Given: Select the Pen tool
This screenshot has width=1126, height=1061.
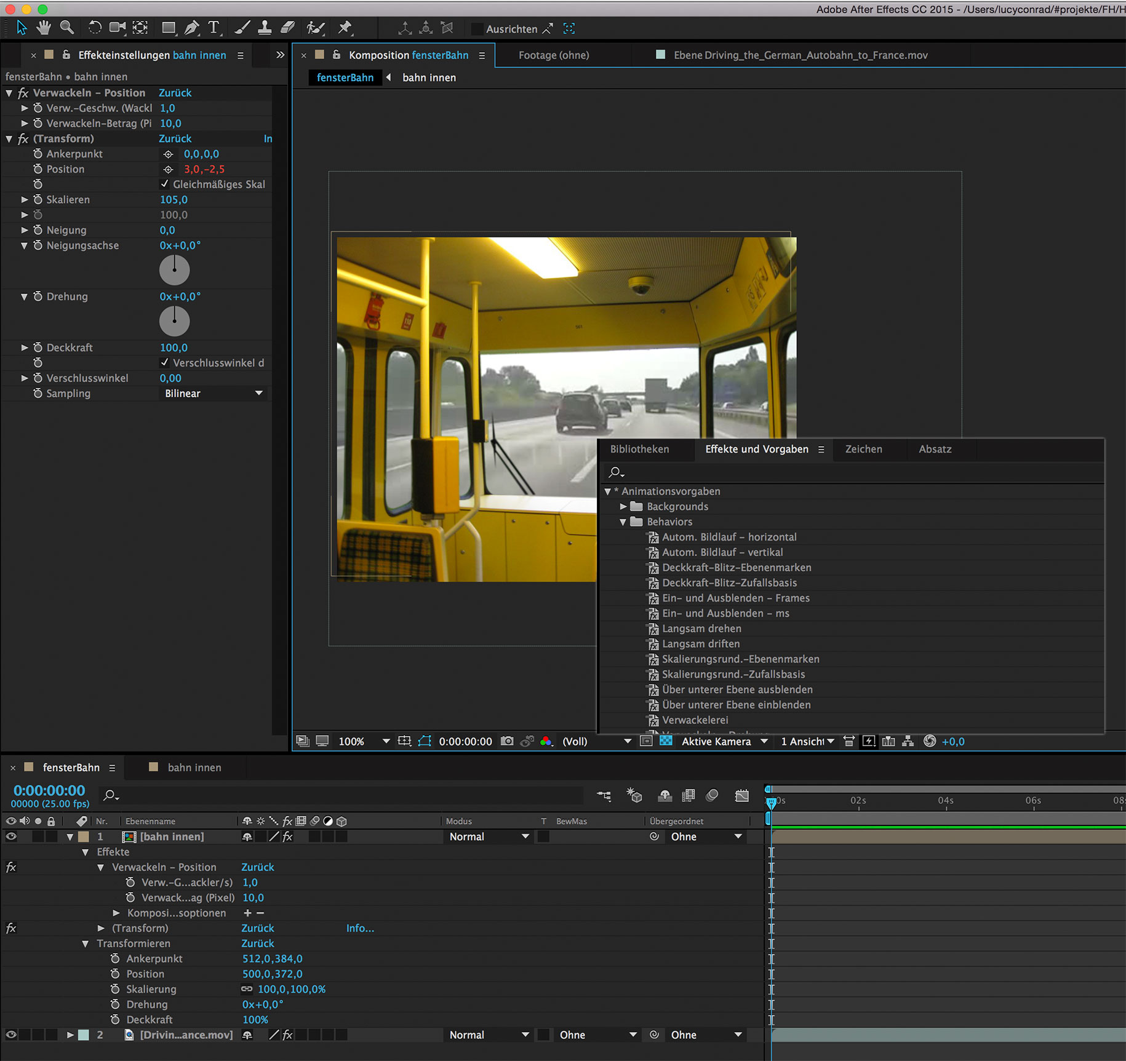Looking at the screenshot, I should (x=191, y=28).
